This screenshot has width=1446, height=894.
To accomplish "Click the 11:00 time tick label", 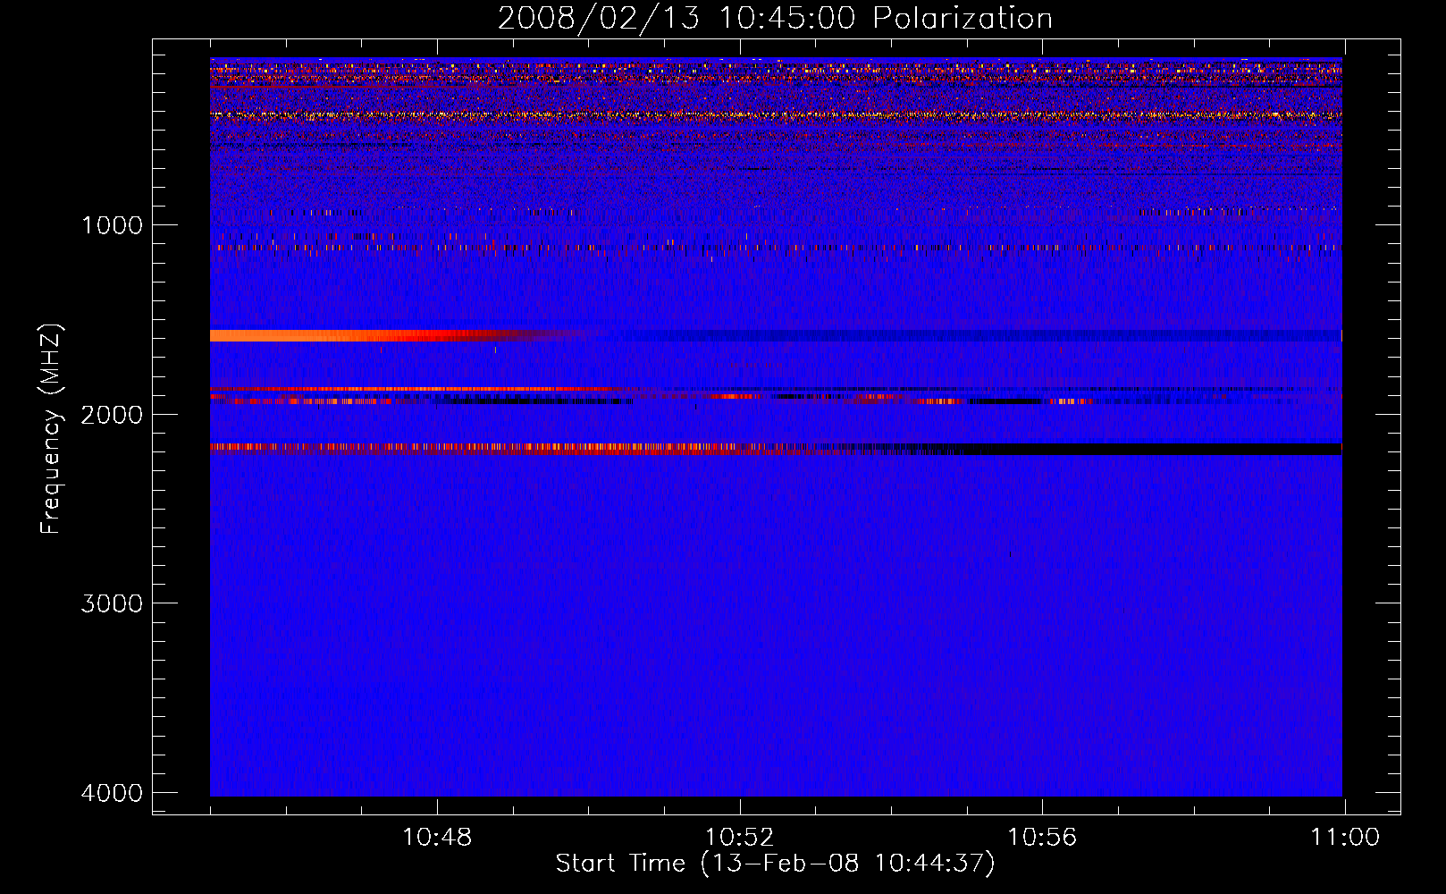I will (x=1345, y=838).
